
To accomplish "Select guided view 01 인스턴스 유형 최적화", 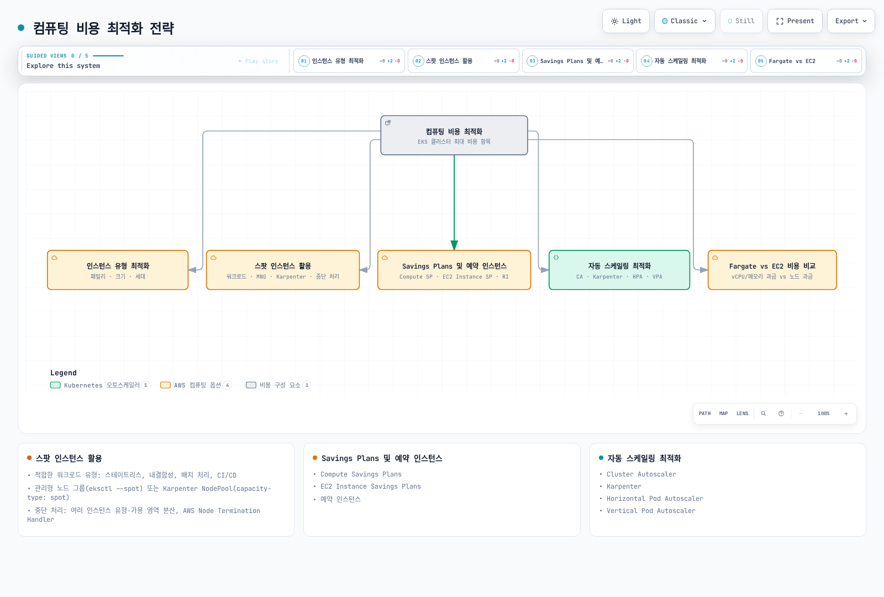I will click(x=349, y=61).
